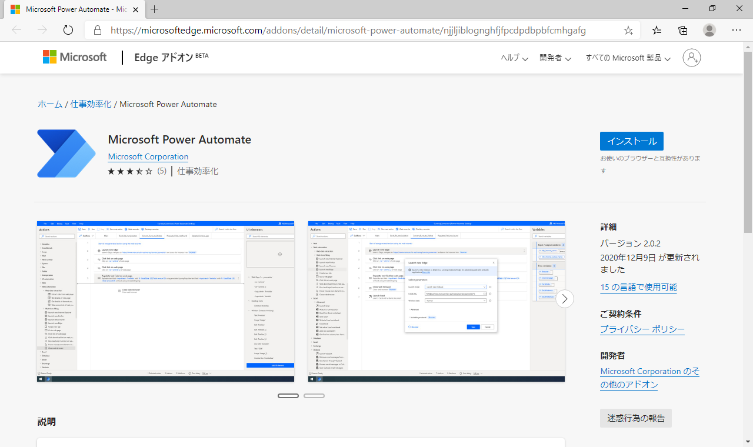Open the Favorites list
753x447 pixels.
657,30
